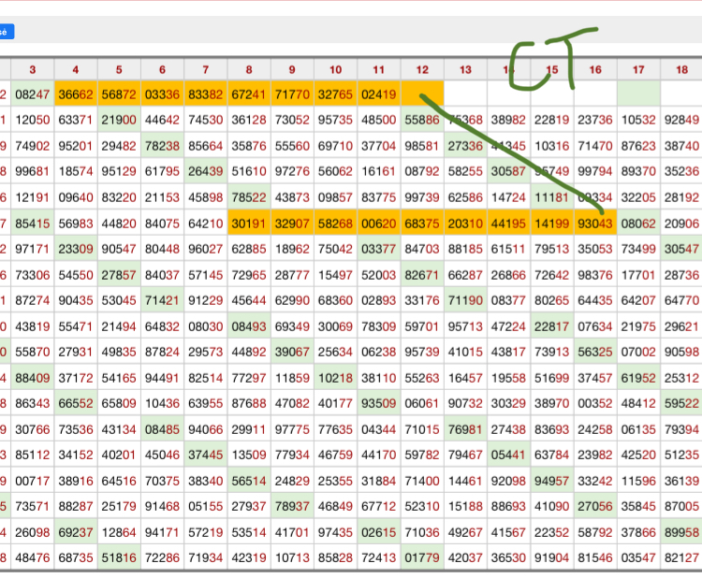Image resolution: width=702 pixels, height=578 pixels.
Task: Click green highlighted cell 08247
Action: coord(32,94)
